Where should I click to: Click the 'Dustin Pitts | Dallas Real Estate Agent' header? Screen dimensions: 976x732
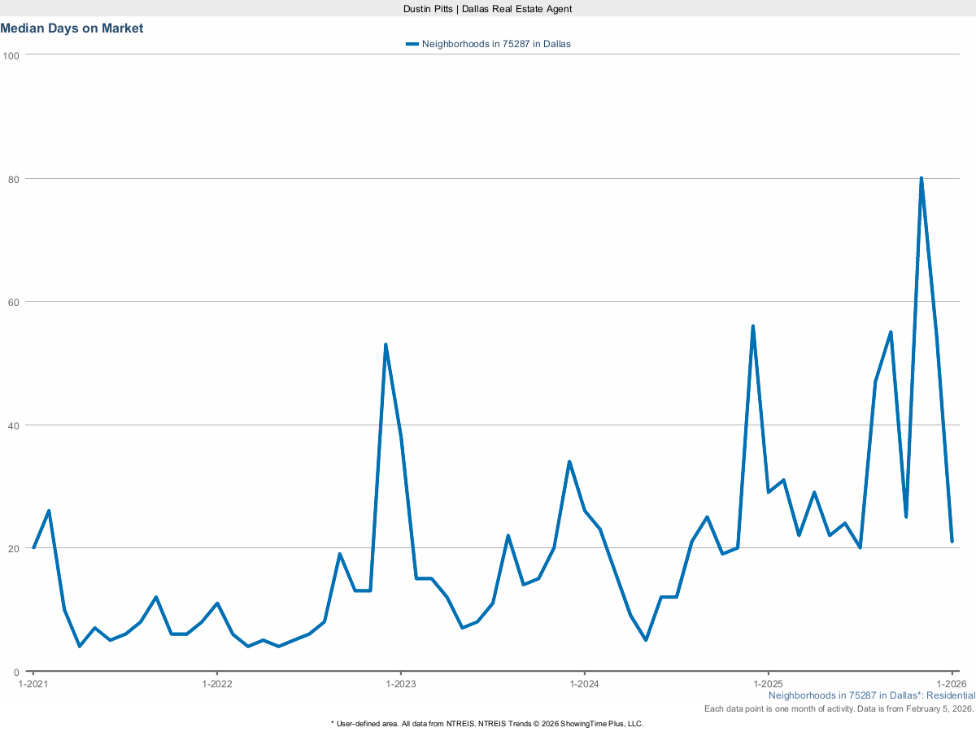point(488,8)
